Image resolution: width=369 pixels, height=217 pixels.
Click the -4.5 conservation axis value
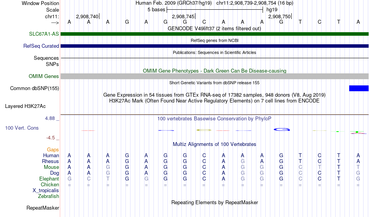pyautogui.click(x=50, y=137)
